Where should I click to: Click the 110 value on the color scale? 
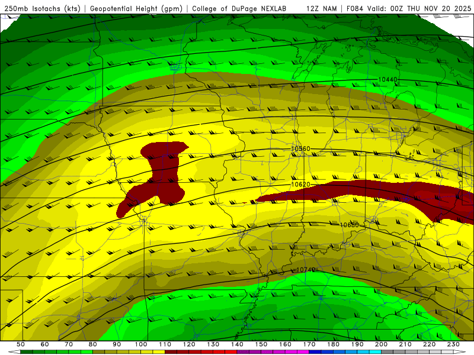click(x=165, y=344)
